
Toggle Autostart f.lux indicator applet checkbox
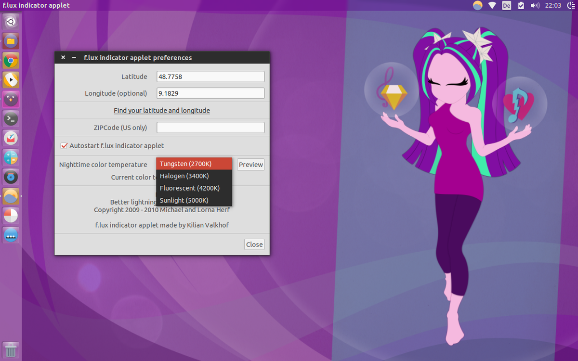[64, 145]
